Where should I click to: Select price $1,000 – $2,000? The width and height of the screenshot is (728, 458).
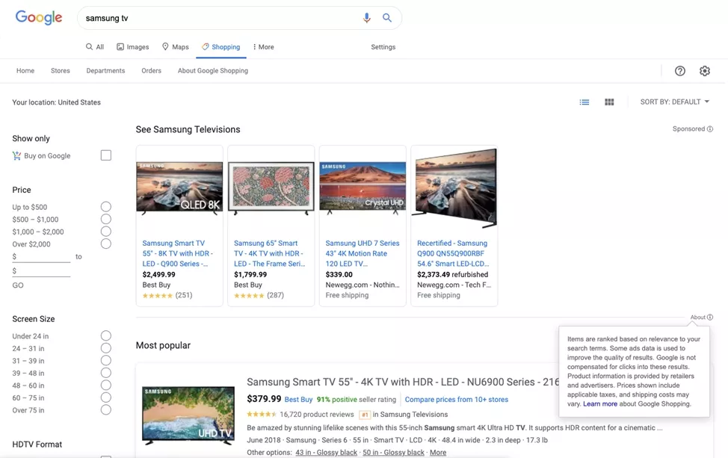pyautogui.click(x=106, y=232)
